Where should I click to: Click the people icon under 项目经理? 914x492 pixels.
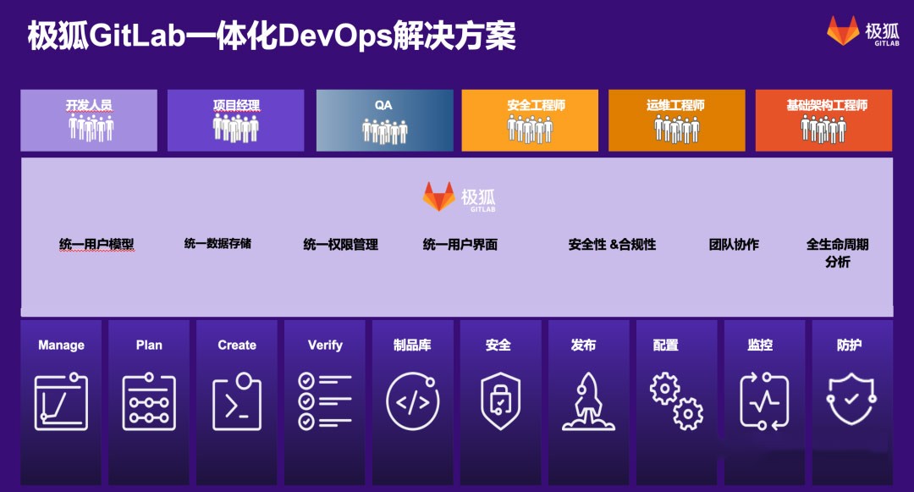coord(235,128)
